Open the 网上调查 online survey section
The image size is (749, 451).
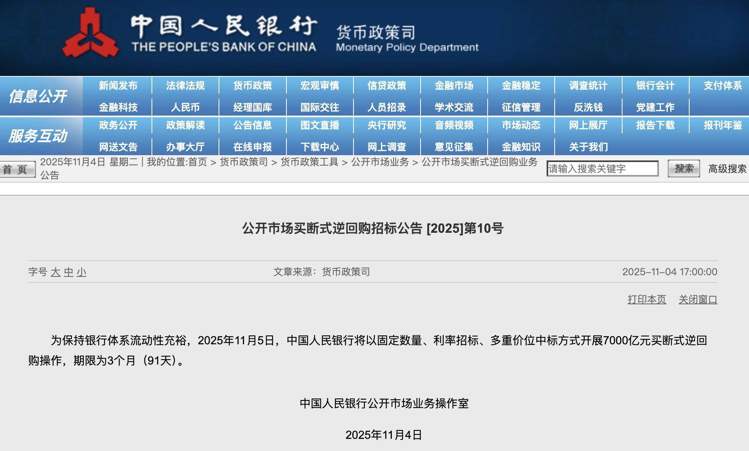tap(387, 147)
